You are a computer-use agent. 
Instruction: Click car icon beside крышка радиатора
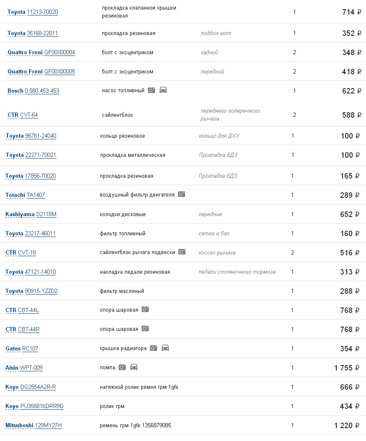(165, 348)
